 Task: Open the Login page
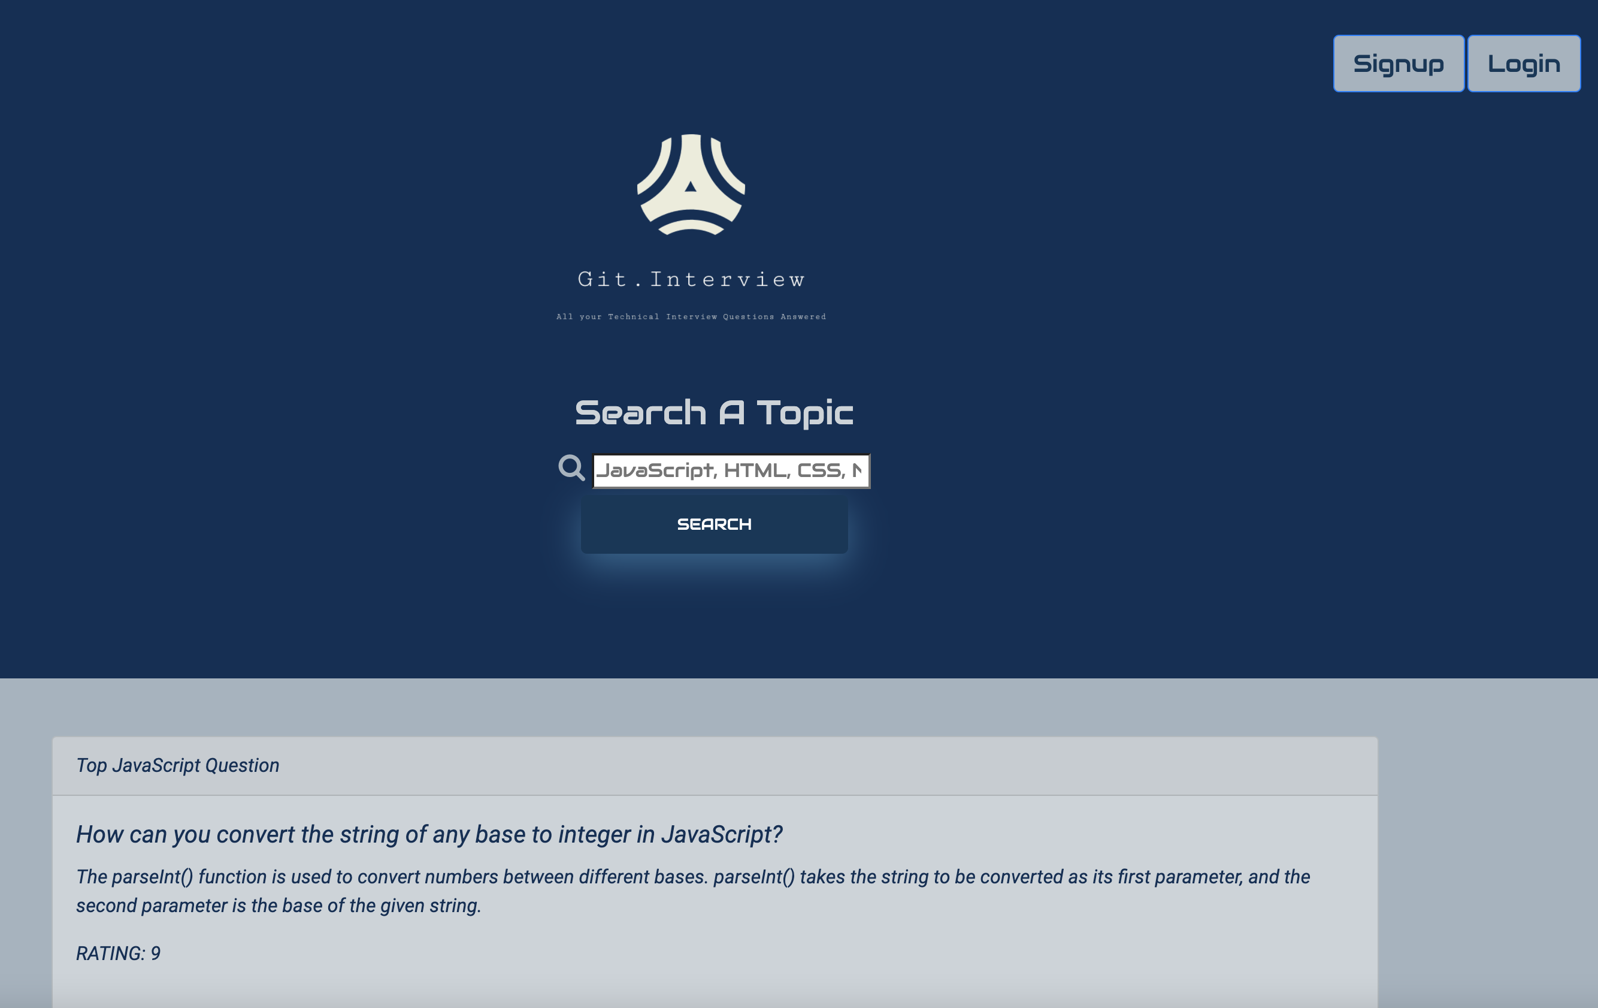coord(1523,64)
